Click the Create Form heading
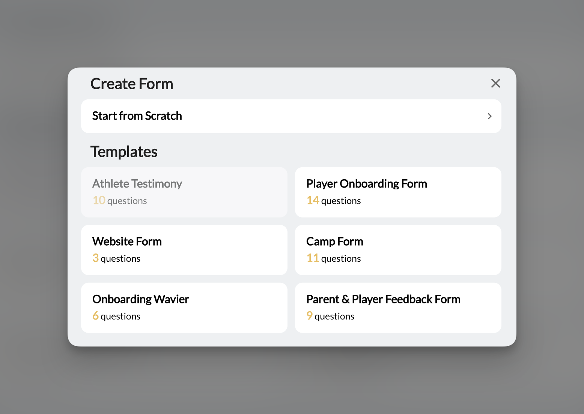The height and width of the screenshot is (414, 584). (x=131, y=84)
